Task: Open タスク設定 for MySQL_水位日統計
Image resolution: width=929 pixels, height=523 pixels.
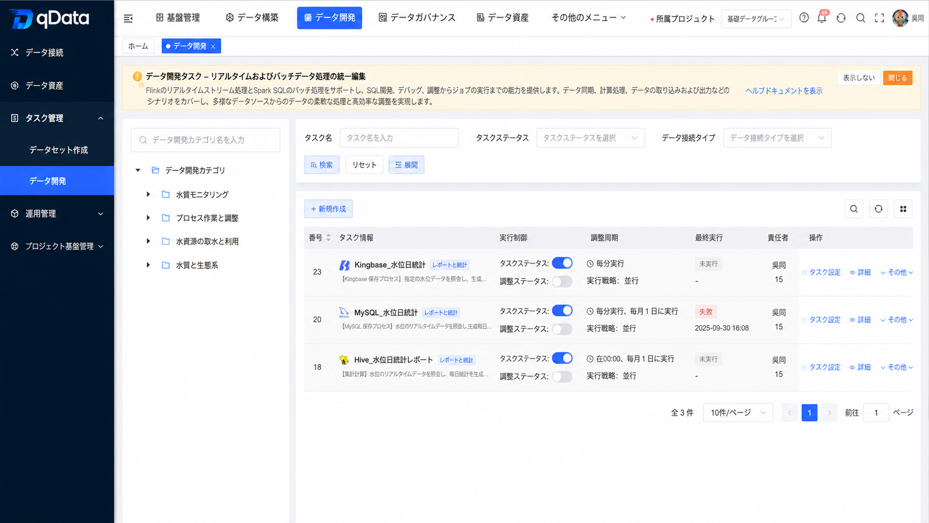Action: 821,320
